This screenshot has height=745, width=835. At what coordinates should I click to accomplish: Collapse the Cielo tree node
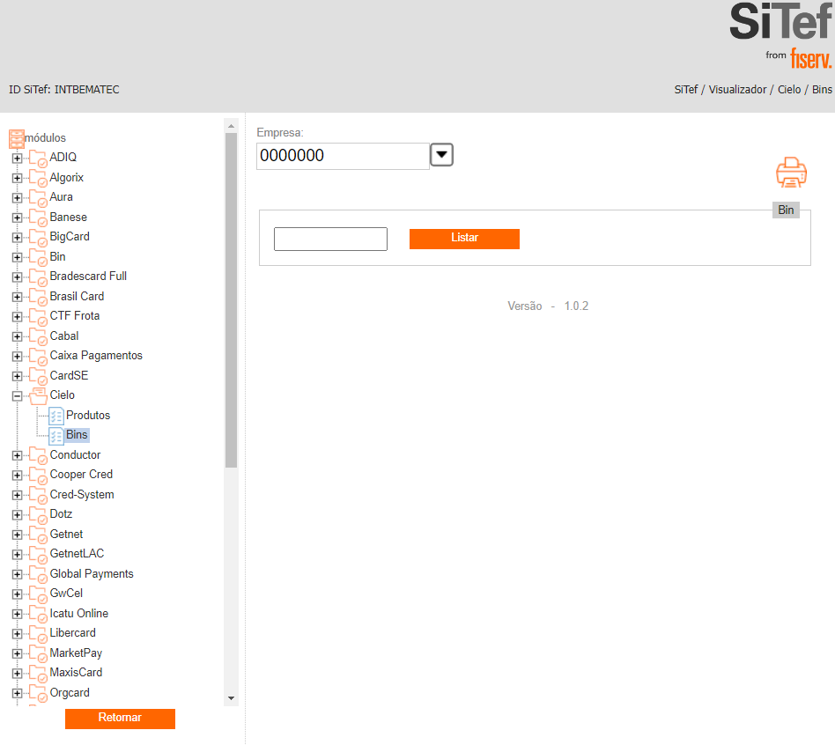pyautogui.click(x=17, y=395)
